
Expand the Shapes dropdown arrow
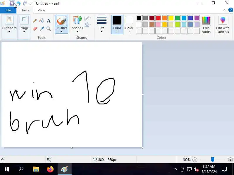click(77, 32)
